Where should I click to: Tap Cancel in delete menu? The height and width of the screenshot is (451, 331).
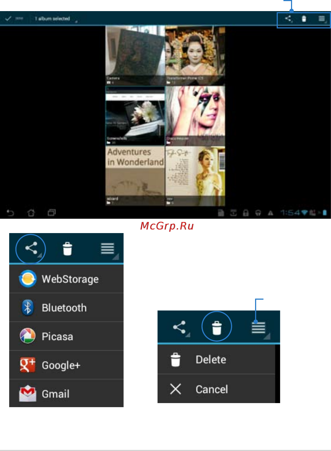216,389
